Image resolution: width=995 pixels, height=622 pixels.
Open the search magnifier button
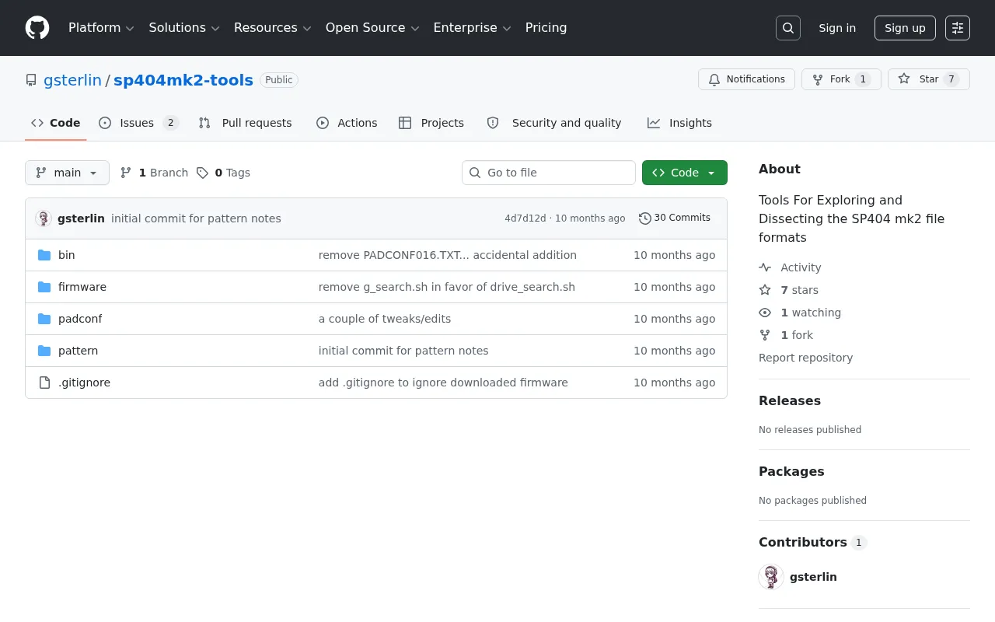[x=788, y=28]
